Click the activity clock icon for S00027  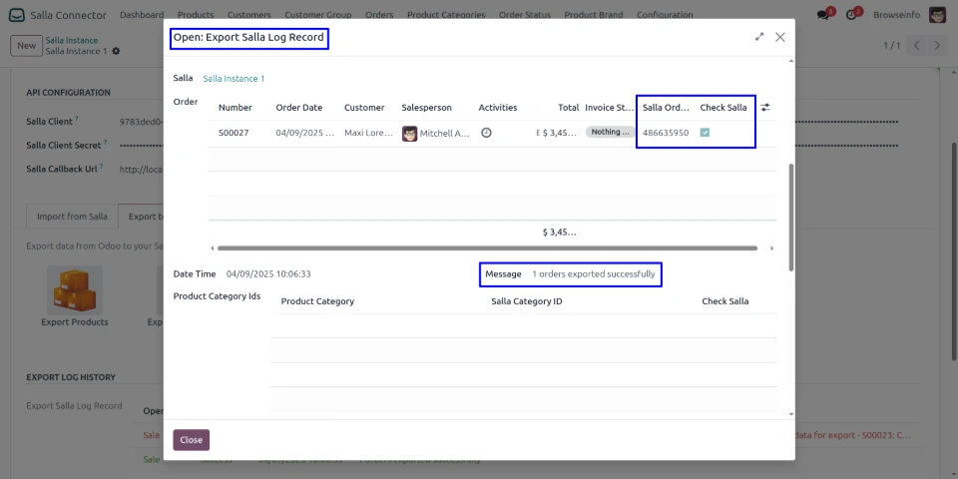click(486, 133)
